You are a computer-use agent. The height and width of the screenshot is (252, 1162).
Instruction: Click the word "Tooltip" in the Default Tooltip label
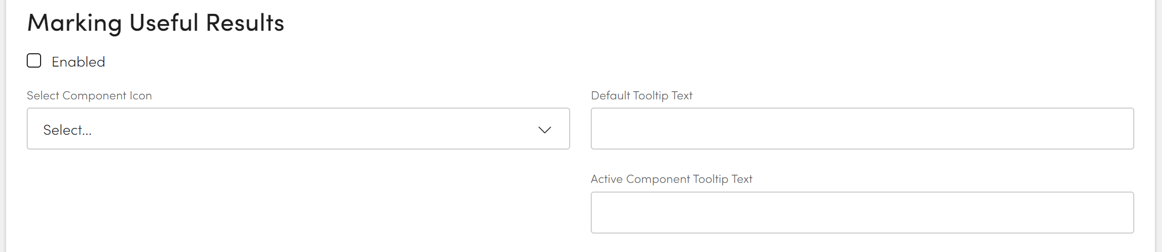(x=650, y=96)
